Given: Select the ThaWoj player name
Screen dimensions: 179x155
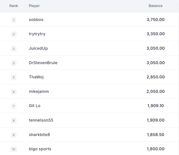Looking at the screenshot, I should (x=36, y=77).
